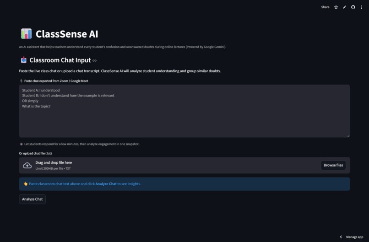Viewport: 369px width, 242px height.
Task: Click the Powered by Google Gemini description line
Action: click(x=123, y=47)
